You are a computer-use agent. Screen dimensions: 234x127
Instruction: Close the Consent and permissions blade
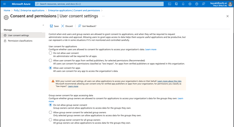(x=228, y=16)
